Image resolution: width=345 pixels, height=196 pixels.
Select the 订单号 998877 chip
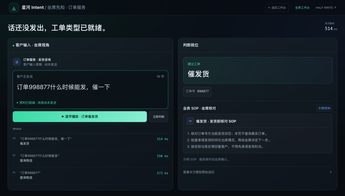pyautogui.click(x=197, y=91)
